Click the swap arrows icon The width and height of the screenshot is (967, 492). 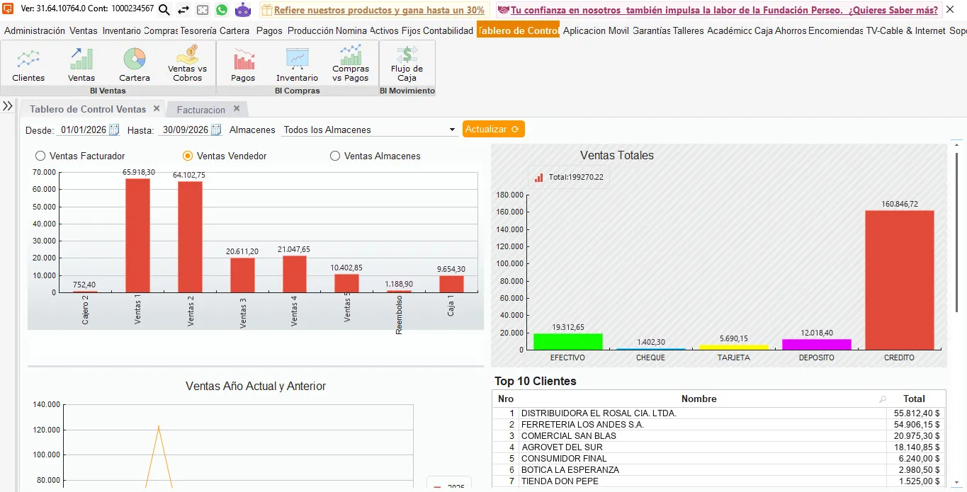click(x=183, y=10)
